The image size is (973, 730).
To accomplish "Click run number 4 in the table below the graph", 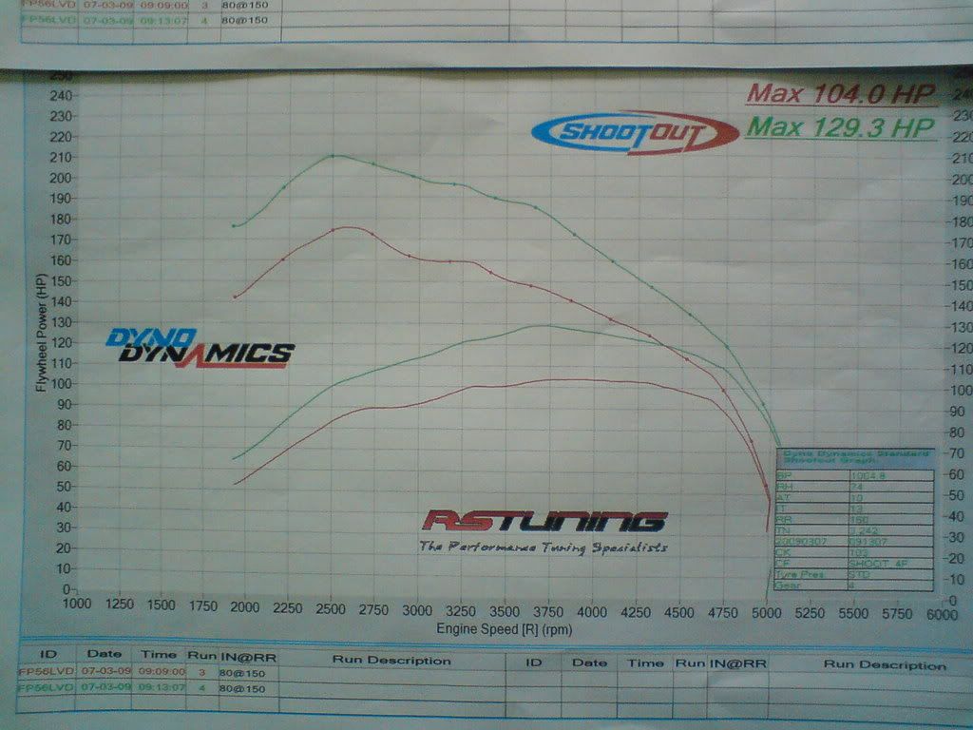I will (x=202, y=688).
